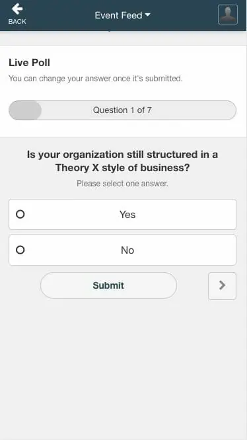Image resolution: width=247 pixels, height=440 pixels.
Task: Choose the No answer row
Action: (x=123, y=250)
